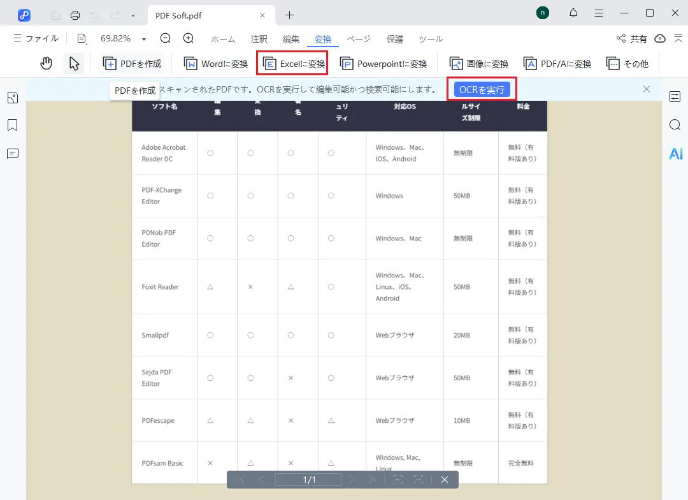Screen dimensions: 688x500
Task: Click the full screen icon in navigation bar
Action: coord(419,480)
